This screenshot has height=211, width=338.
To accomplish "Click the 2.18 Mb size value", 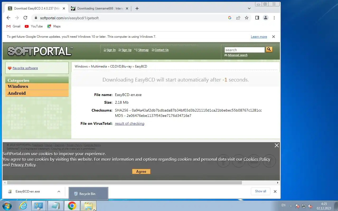I will click(122, 102).
